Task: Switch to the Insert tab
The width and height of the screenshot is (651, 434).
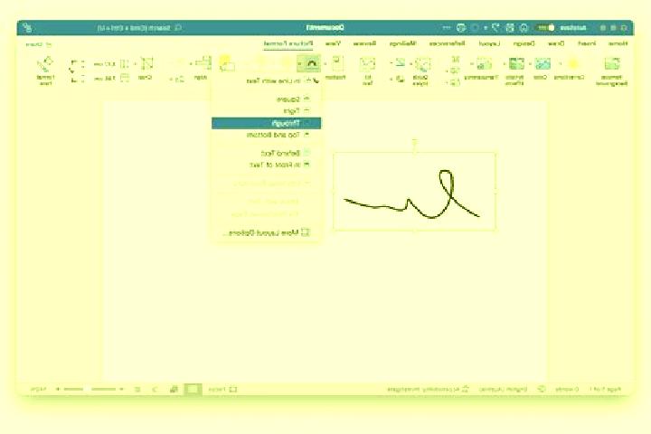Action: 587,43
